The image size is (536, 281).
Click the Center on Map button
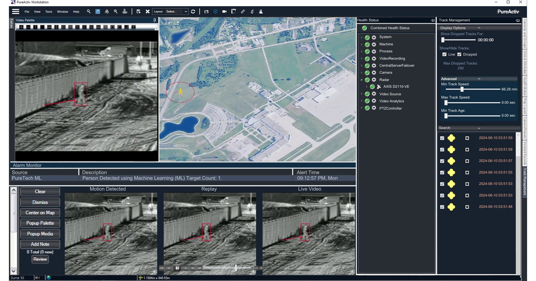(x=40, y=213)
